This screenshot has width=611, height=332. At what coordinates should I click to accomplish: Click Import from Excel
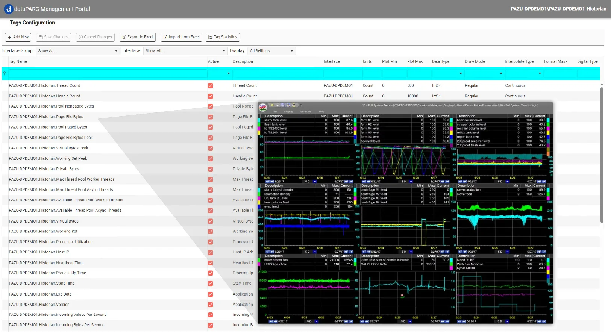[181, 37]
